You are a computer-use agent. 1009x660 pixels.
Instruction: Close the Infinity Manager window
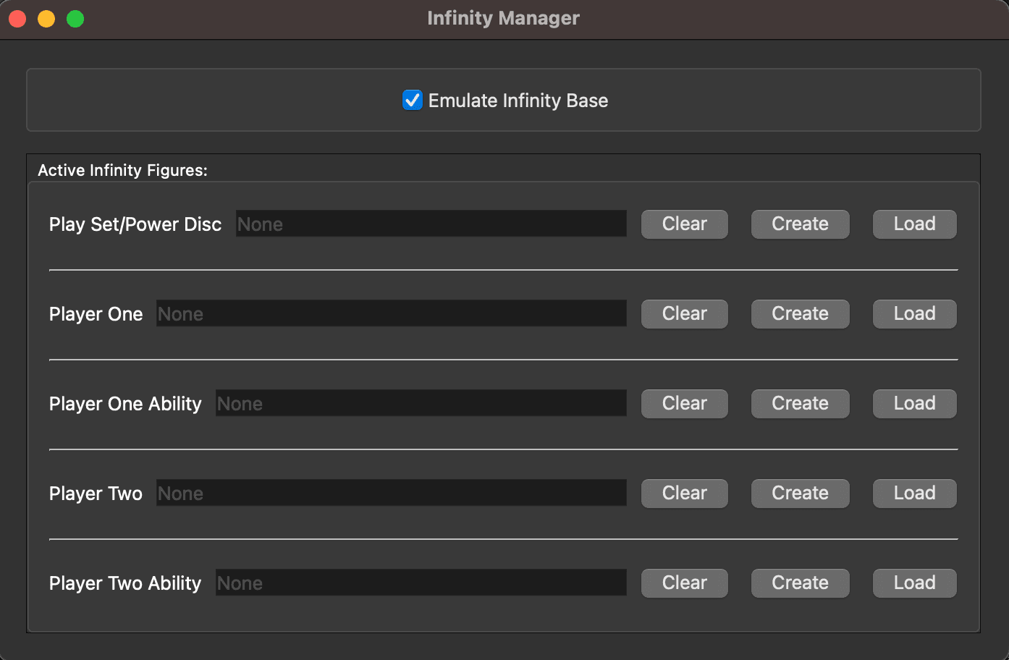17,19
